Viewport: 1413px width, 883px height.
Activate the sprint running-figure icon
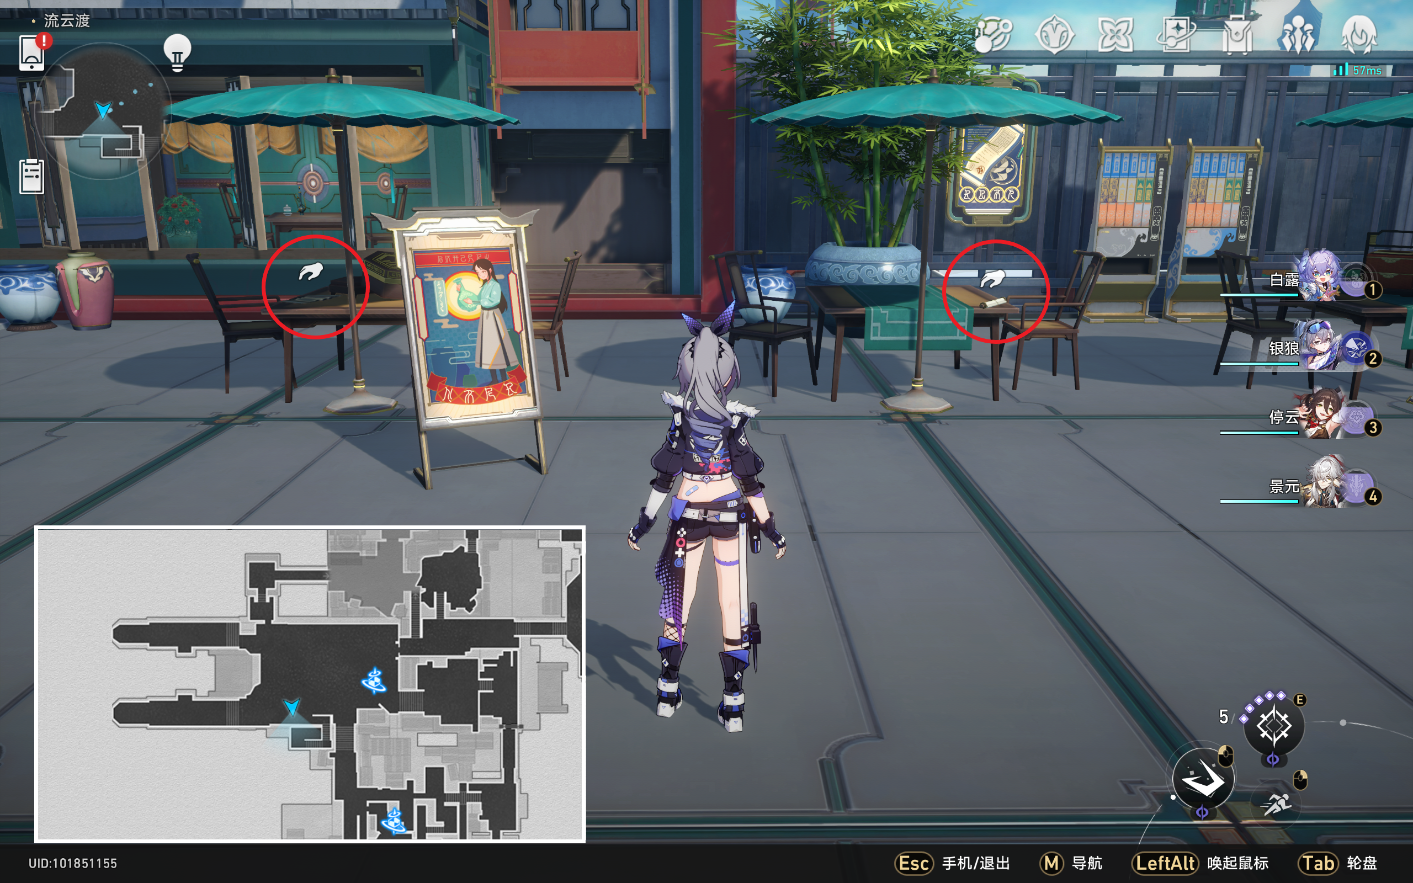(1276, 805)
